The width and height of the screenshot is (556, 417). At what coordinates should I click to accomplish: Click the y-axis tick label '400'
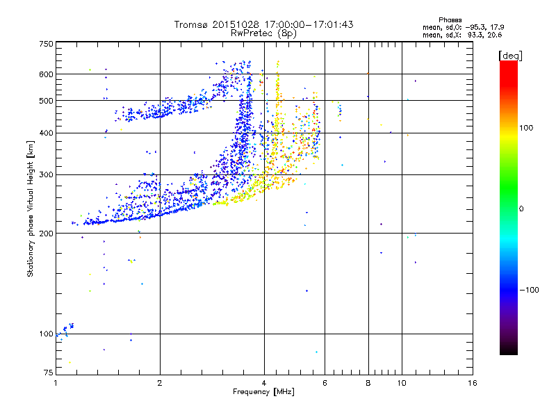46,133
